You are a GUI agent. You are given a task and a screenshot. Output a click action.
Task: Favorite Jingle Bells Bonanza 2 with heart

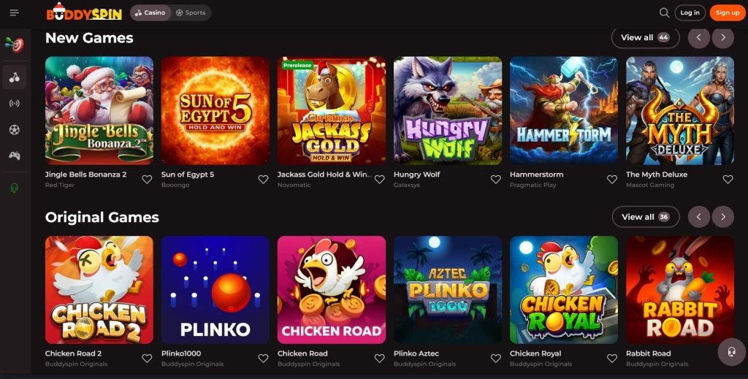147,179
